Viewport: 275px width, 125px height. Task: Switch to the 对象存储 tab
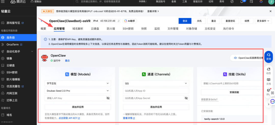coord(191,29)
